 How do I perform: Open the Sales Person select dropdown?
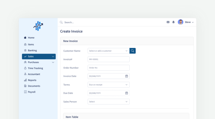tap(108, 101)
